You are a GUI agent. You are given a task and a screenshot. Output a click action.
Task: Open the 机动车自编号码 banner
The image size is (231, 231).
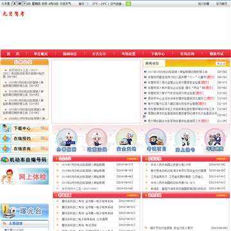[24, 160]
